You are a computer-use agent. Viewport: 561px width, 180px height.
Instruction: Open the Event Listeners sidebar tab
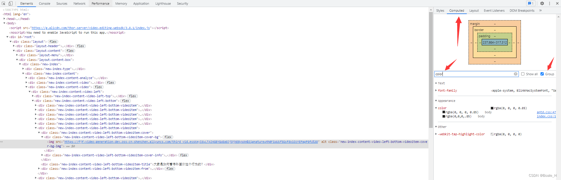point(494,11)
